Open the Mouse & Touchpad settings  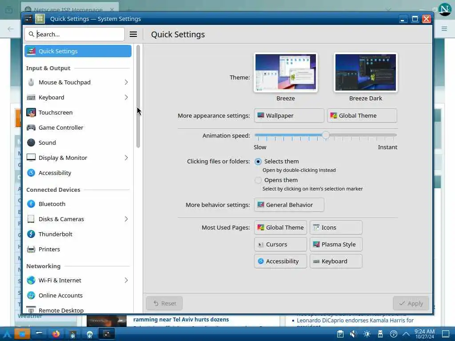78,82
